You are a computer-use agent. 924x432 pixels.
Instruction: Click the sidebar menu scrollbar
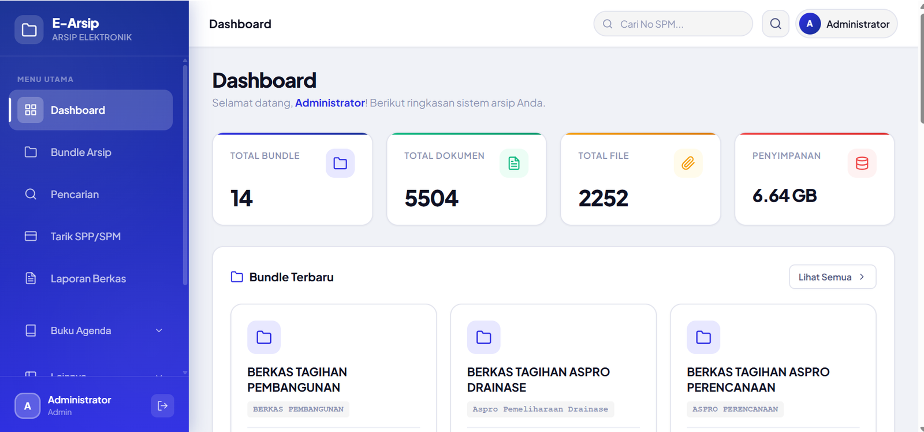[x=185, y=175]
